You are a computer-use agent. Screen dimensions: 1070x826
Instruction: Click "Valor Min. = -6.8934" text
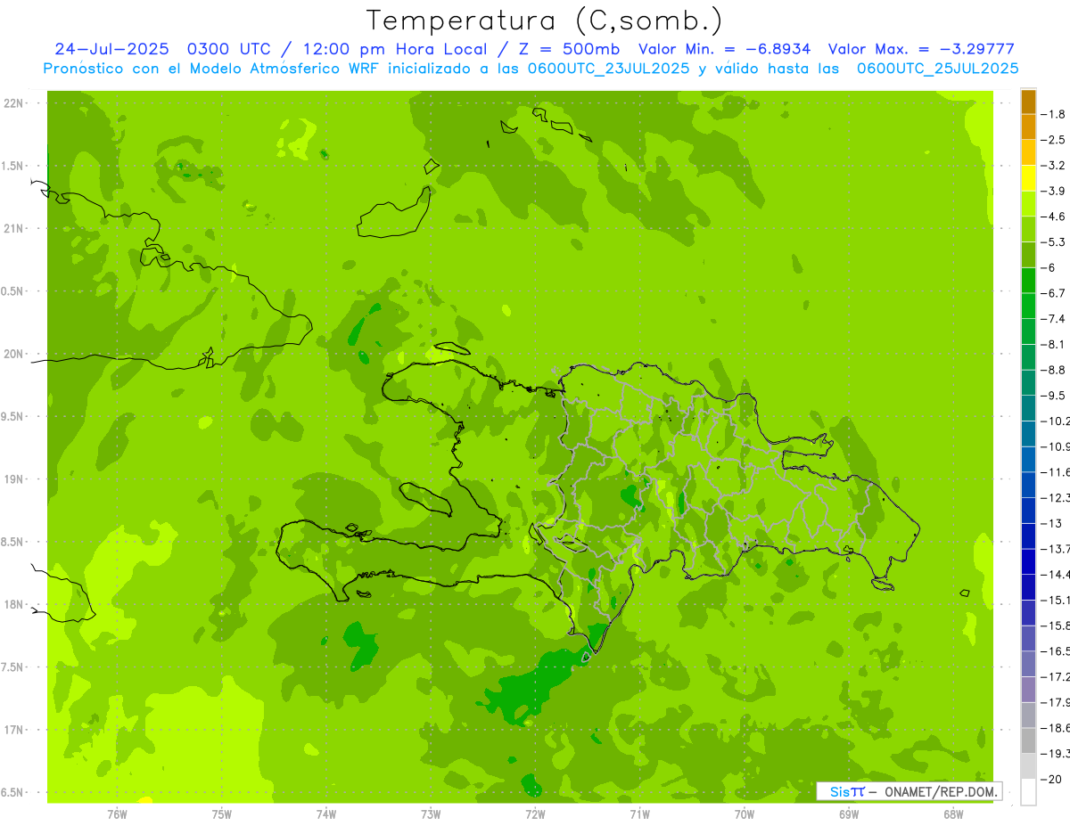point(725,49)
